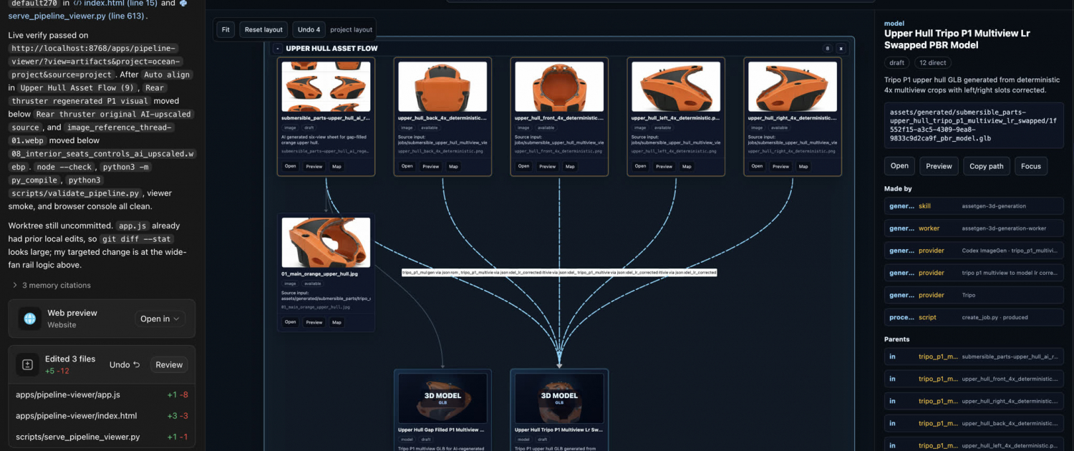The image size is (1074, 451).
Task: Select the skill assetgen-3d-generation row
Action: point(974,206)
